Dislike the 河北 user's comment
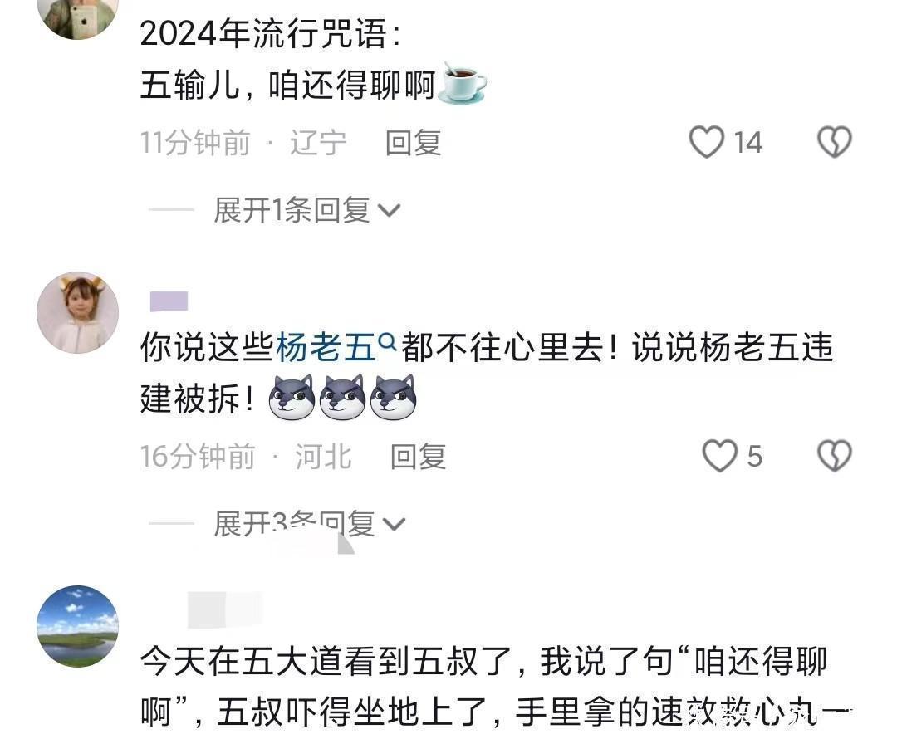The image size is (897, 734). pyautogui.click(x=835, y=456)
